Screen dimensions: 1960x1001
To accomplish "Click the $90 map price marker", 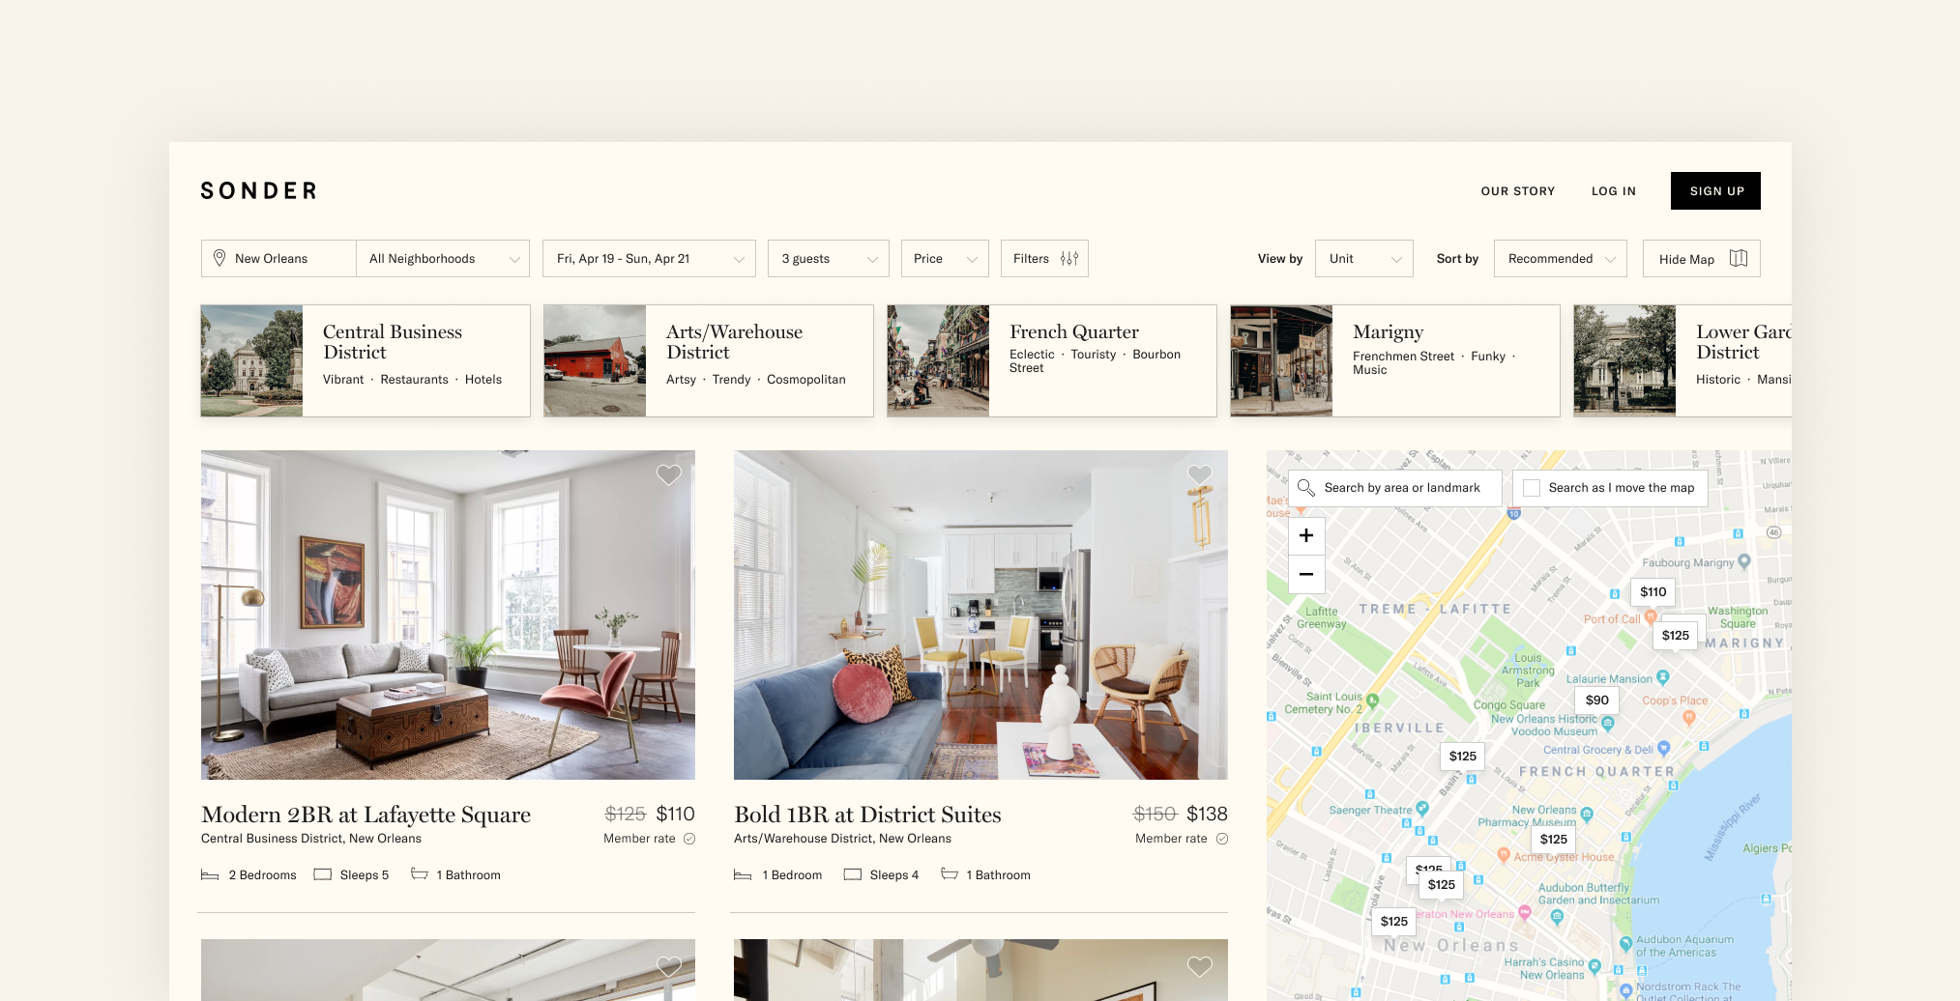I will click(x=1597, y=701).
